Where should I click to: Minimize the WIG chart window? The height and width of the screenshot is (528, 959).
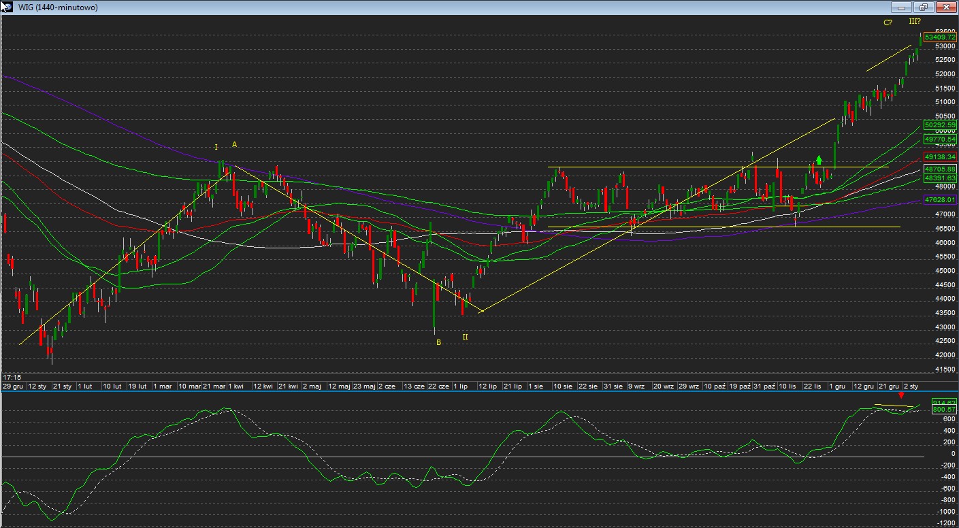coord(901,7)
